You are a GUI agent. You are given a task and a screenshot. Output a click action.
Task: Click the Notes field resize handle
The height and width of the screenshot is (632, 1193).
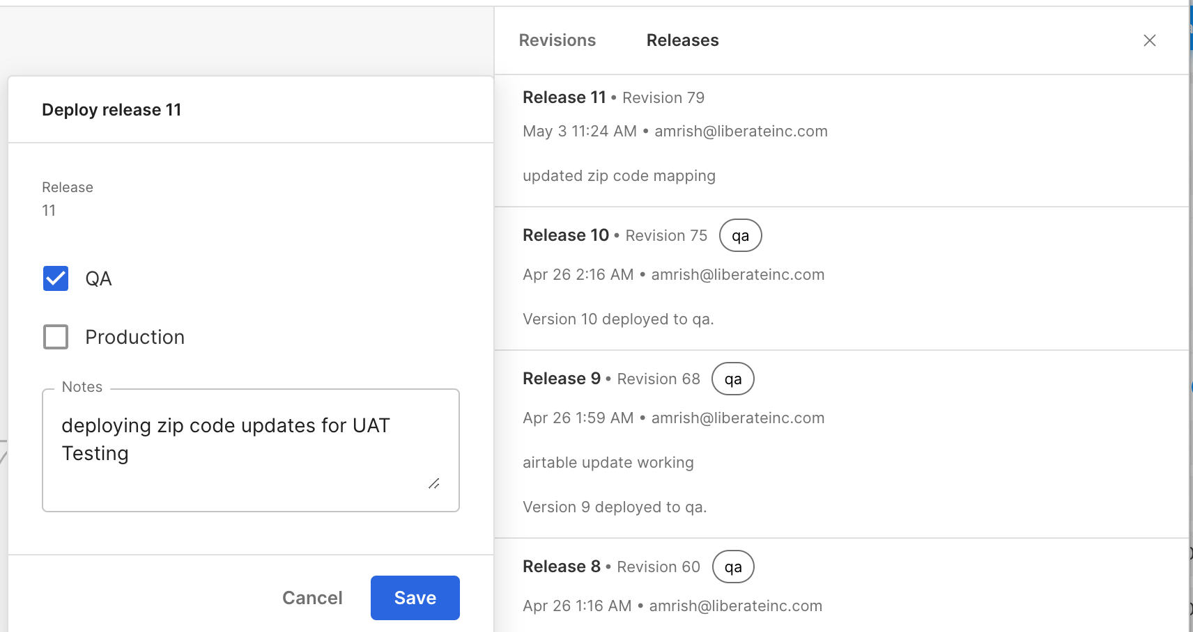click(x=433, y=483)
